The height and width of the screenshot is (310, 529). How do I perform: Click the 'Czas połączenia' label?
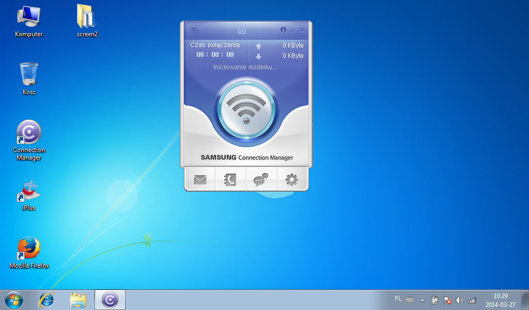215,45
